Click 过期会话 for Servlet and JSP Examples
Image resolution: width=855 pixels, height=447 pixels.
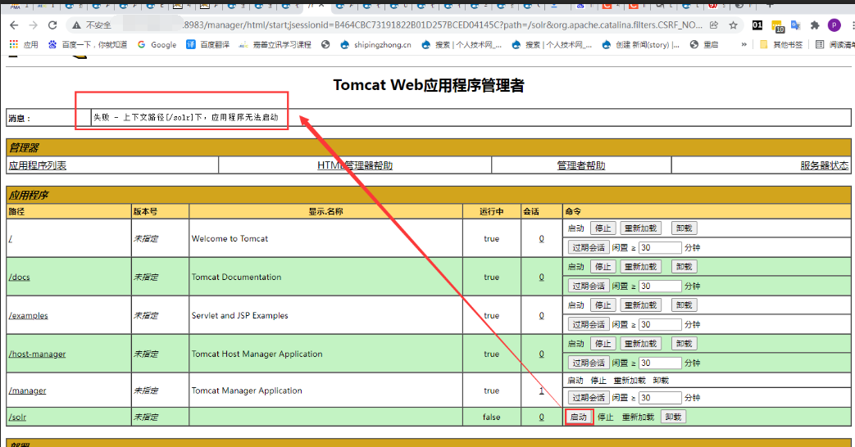pos(589,324)
